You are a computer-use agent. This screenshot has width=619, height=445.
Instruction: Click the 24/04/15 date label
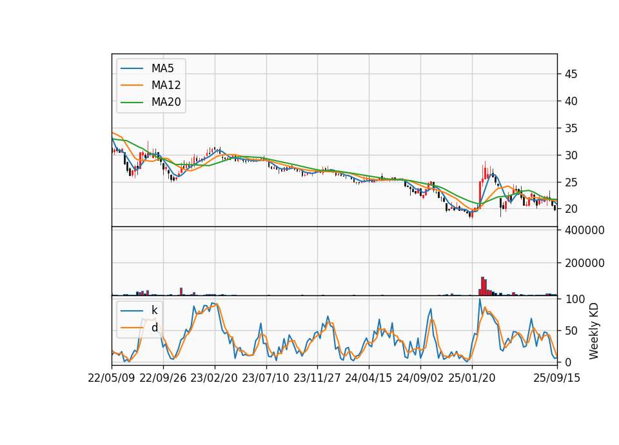pos(369,379)
